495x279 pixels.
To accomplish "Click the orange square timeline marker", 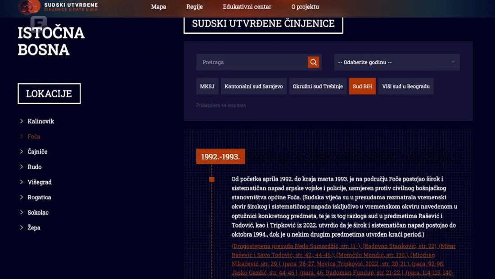I will point(212,179).
